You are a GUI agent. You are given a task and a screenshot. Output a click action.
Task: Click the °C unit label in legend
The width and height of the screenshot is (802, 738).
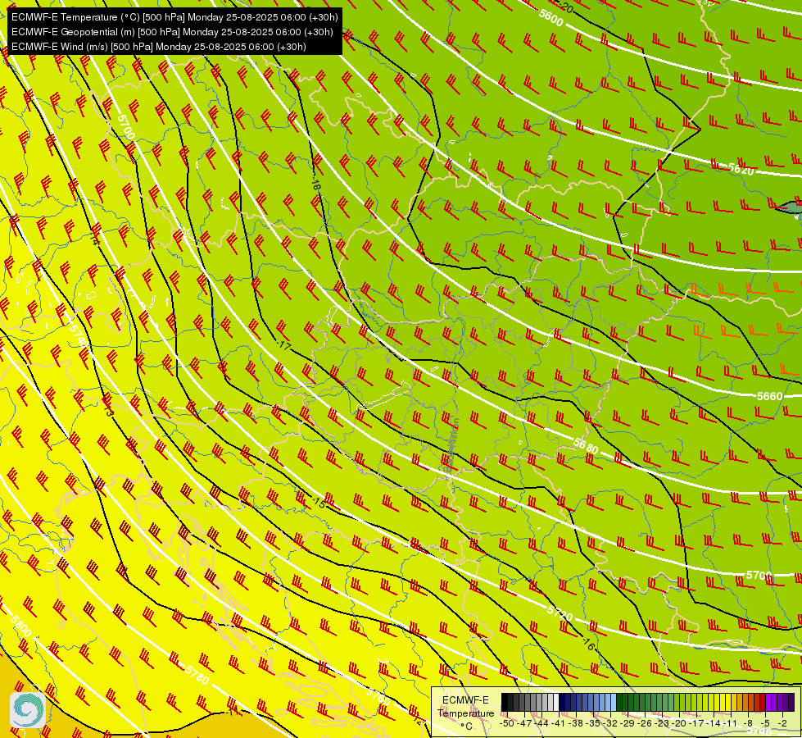click(466, 727)
